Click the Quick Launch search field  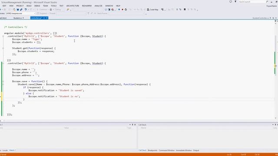tap(252, 2)
